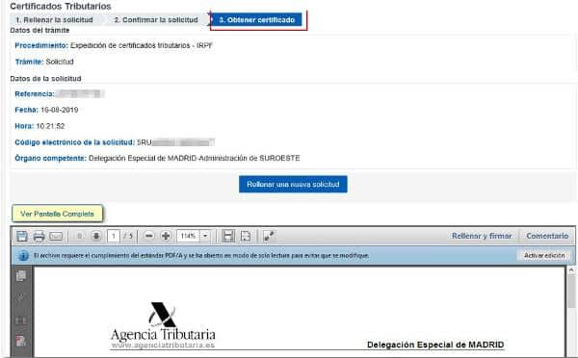The image size is (578, 358).
Task: Click the zoom percentage field showing 114%
Action: (x=189, y=236)
